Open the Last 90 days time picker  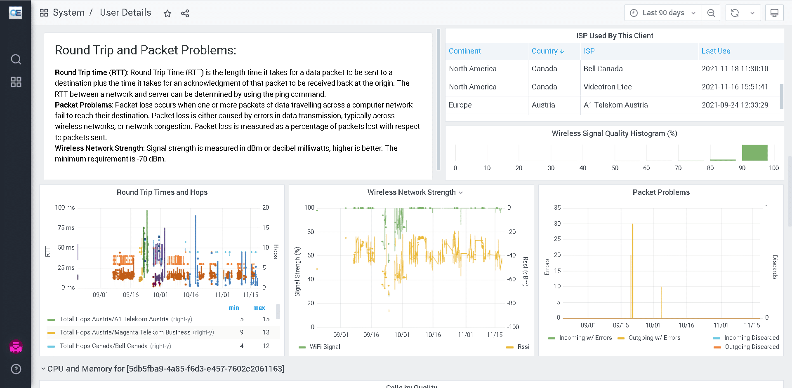coord(663,13)
